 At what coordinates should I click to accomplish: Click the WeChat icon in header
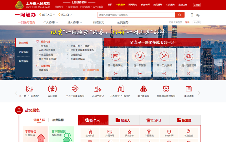tap(198, 15)
